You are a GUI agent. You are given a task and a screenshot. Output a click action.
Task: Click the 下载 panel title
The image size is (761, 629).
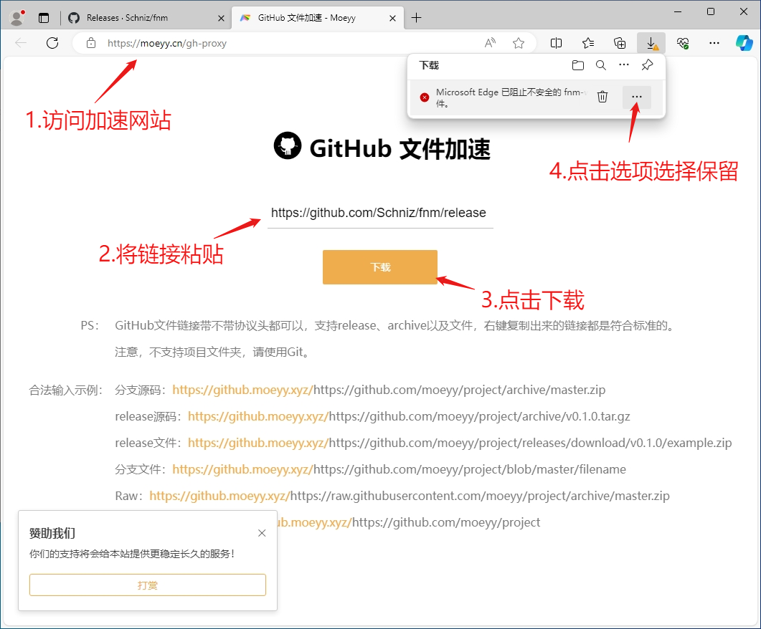(x=429, y=65)
